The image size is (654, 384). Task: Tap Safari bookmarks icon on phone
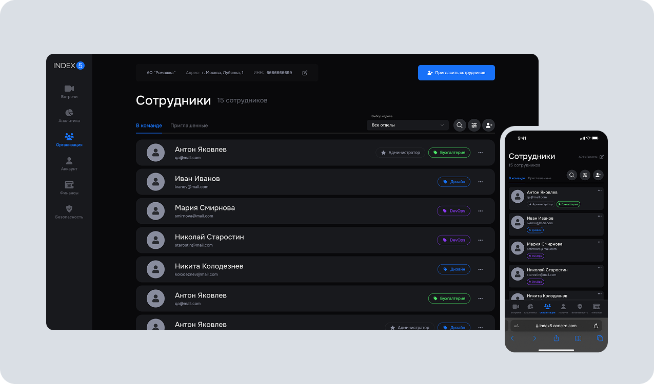(578, 338)
